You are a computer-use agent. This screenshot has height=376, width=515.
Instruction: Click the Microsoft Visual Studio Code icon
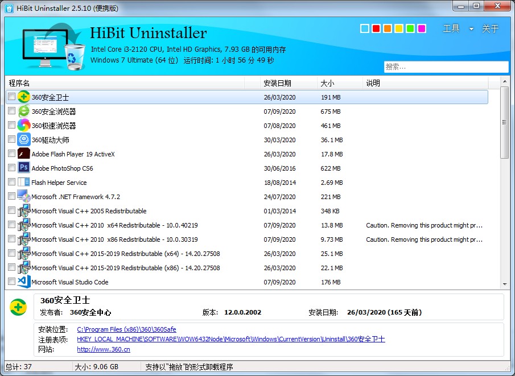click(23, 282)
